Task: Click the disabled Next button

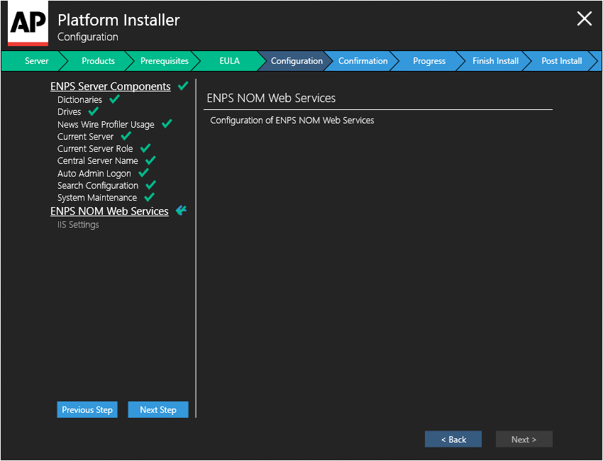Action: [x=524, y=439]
